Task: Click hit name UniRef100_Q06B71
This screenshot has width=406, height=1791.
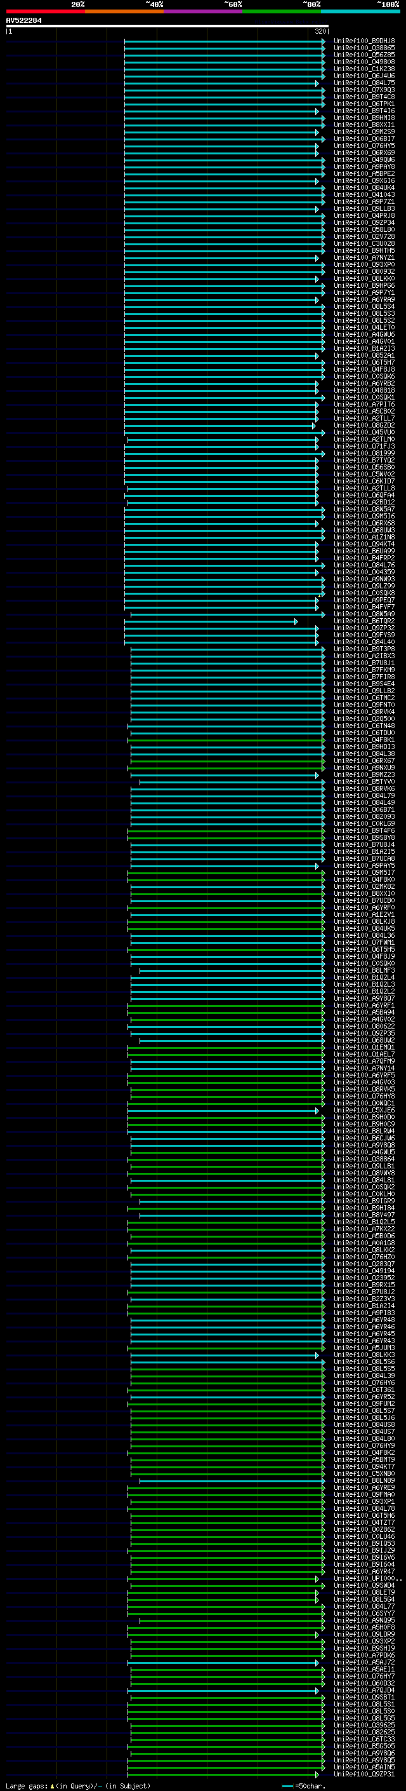Action: click(364, 810)
